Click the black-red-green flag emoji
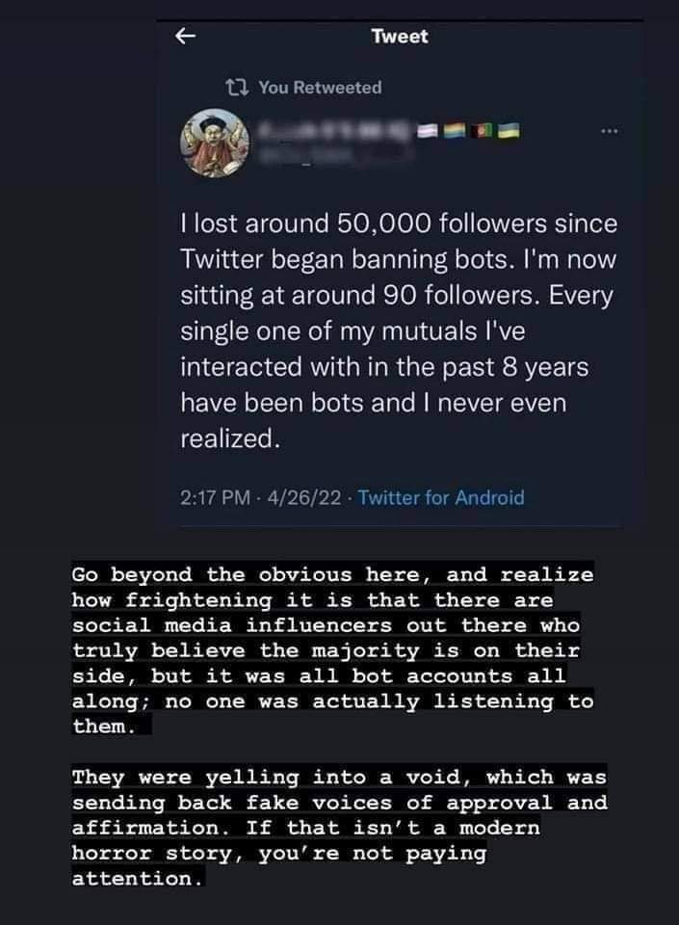The width and height of the screenshot is (679, 925). (485, 129)
